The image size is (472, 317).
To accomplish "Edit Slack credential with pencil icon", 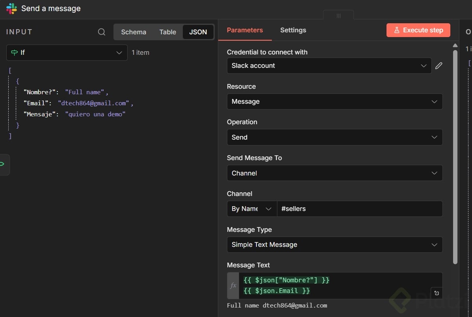I will pos(439,66).
